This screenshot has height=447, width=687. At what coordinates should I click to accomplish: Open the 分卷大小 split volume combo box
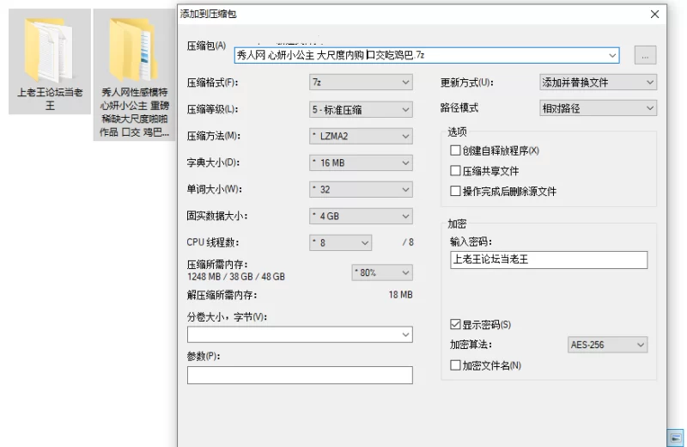(300, 334)
